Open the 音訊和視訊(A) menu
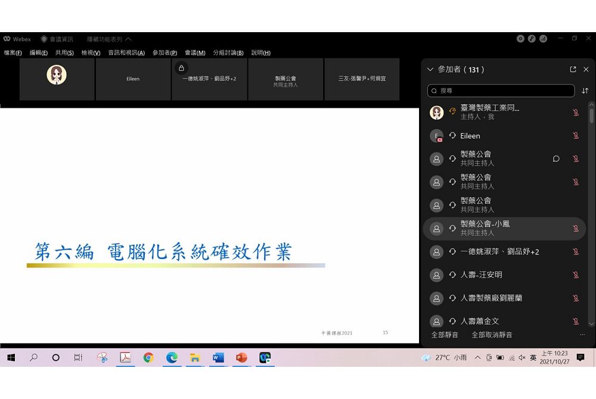The width and height of the screenshot is (596, 399). click(126, 53)
